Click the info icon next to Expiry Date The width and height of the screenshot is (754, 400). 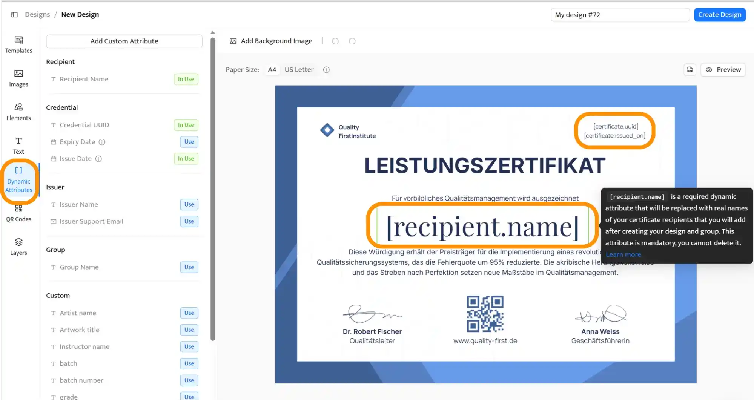[x=102, y=142]
